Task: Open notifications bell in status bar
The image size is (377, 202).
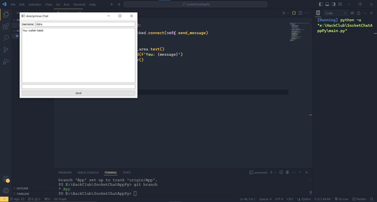Action: (x=372, y=199)
